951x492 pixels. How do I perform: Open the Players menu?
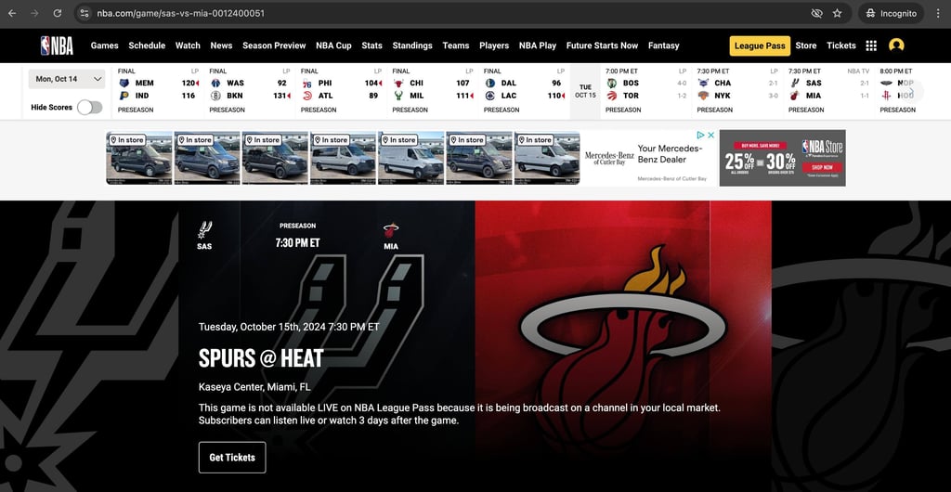[494, 45]
